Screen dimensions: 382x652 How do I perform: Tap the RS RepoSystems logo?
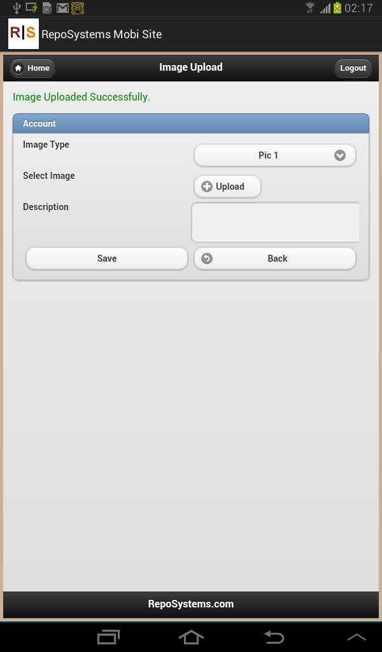pos(24,34)
